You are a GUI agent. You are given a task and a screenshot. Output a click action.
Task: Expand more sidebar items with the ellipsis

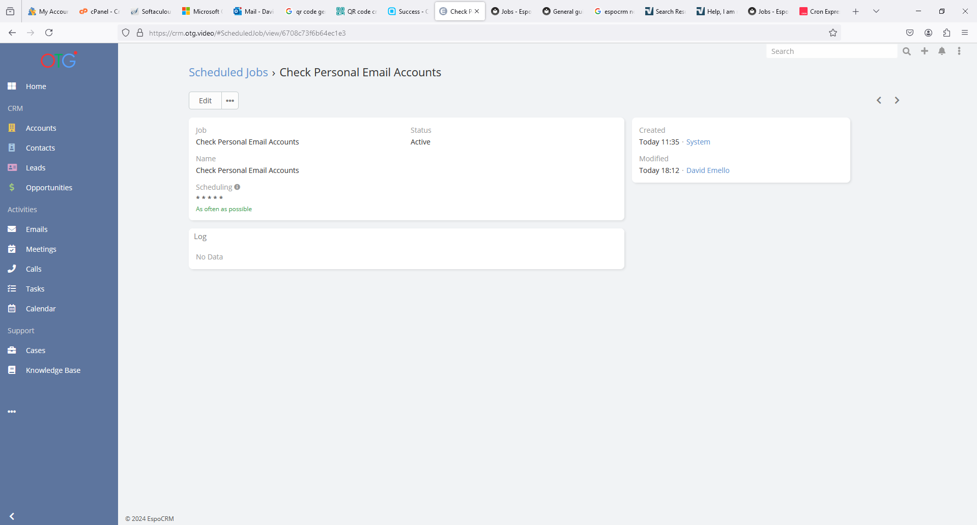tap(12, 412)
